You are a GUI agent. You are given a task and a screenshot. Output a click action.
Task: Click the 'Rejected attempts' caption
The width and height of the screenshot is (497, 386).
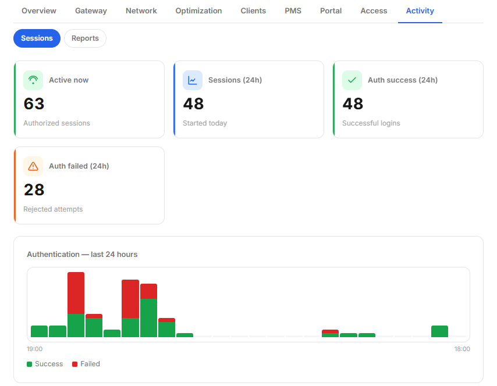(53, 209)
